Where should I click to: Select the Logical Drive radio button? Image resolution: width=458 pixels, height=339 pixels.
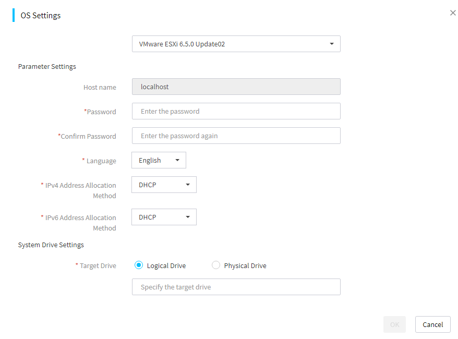[x=138, y=265]
